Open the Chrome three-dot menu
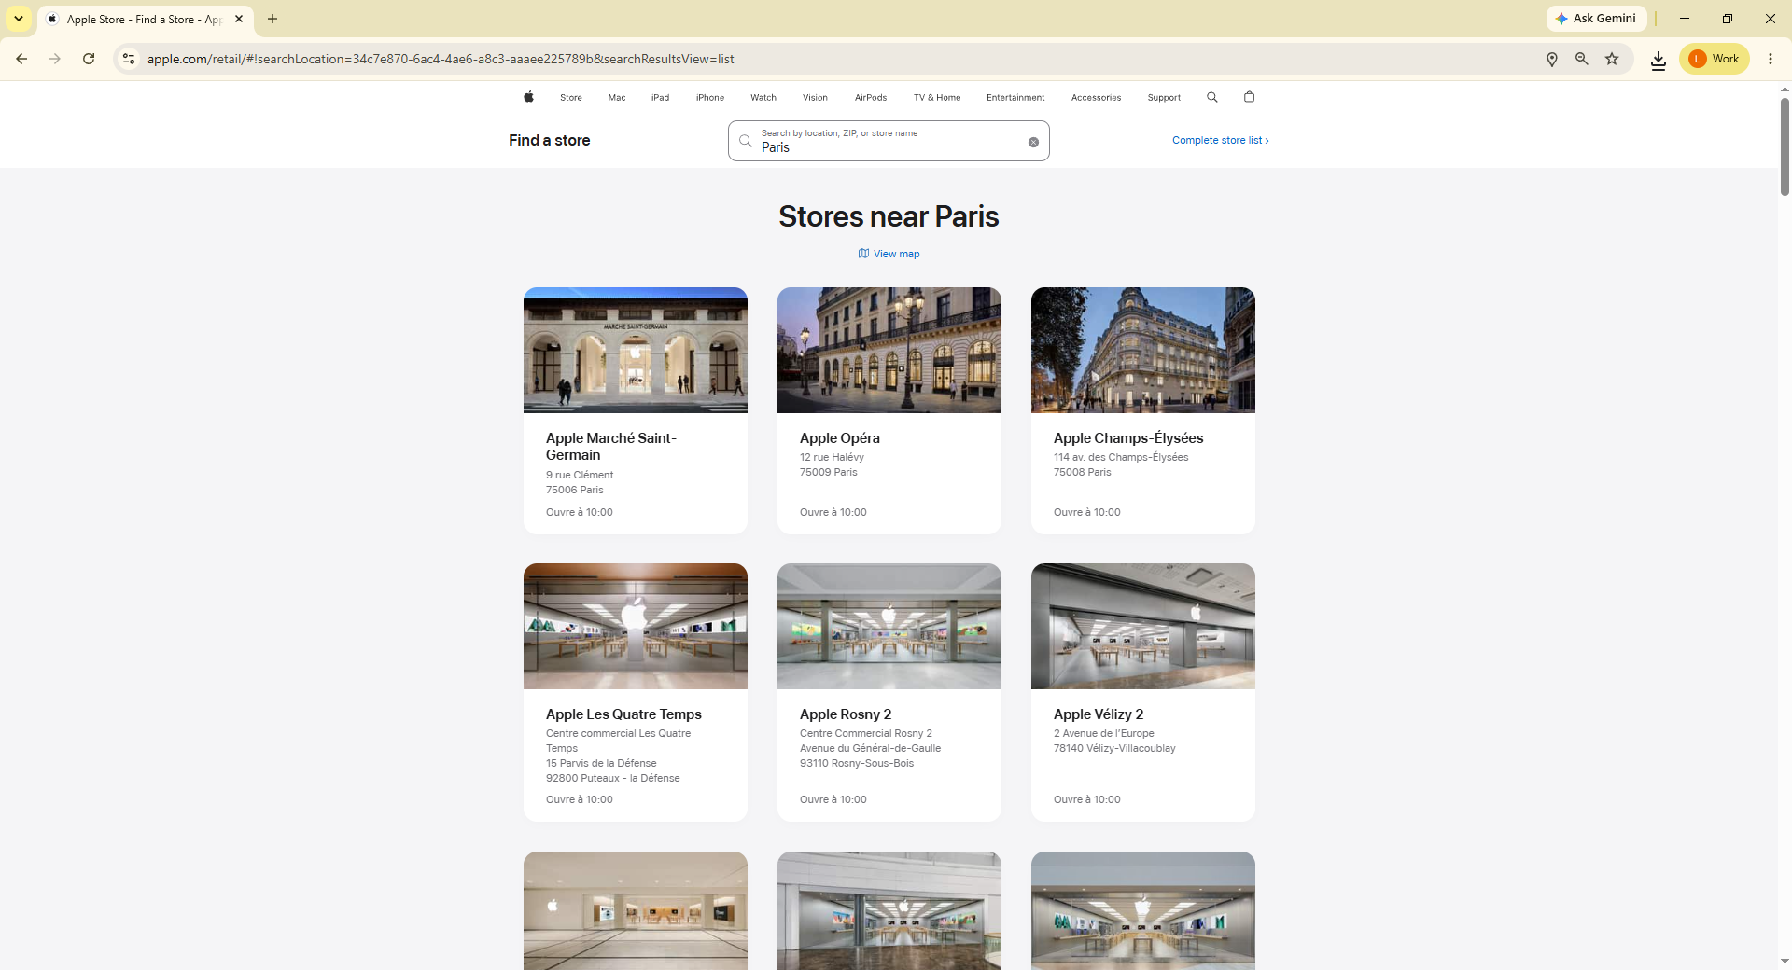Screen dimensions: 1792x970 [x=1771, y=59]
